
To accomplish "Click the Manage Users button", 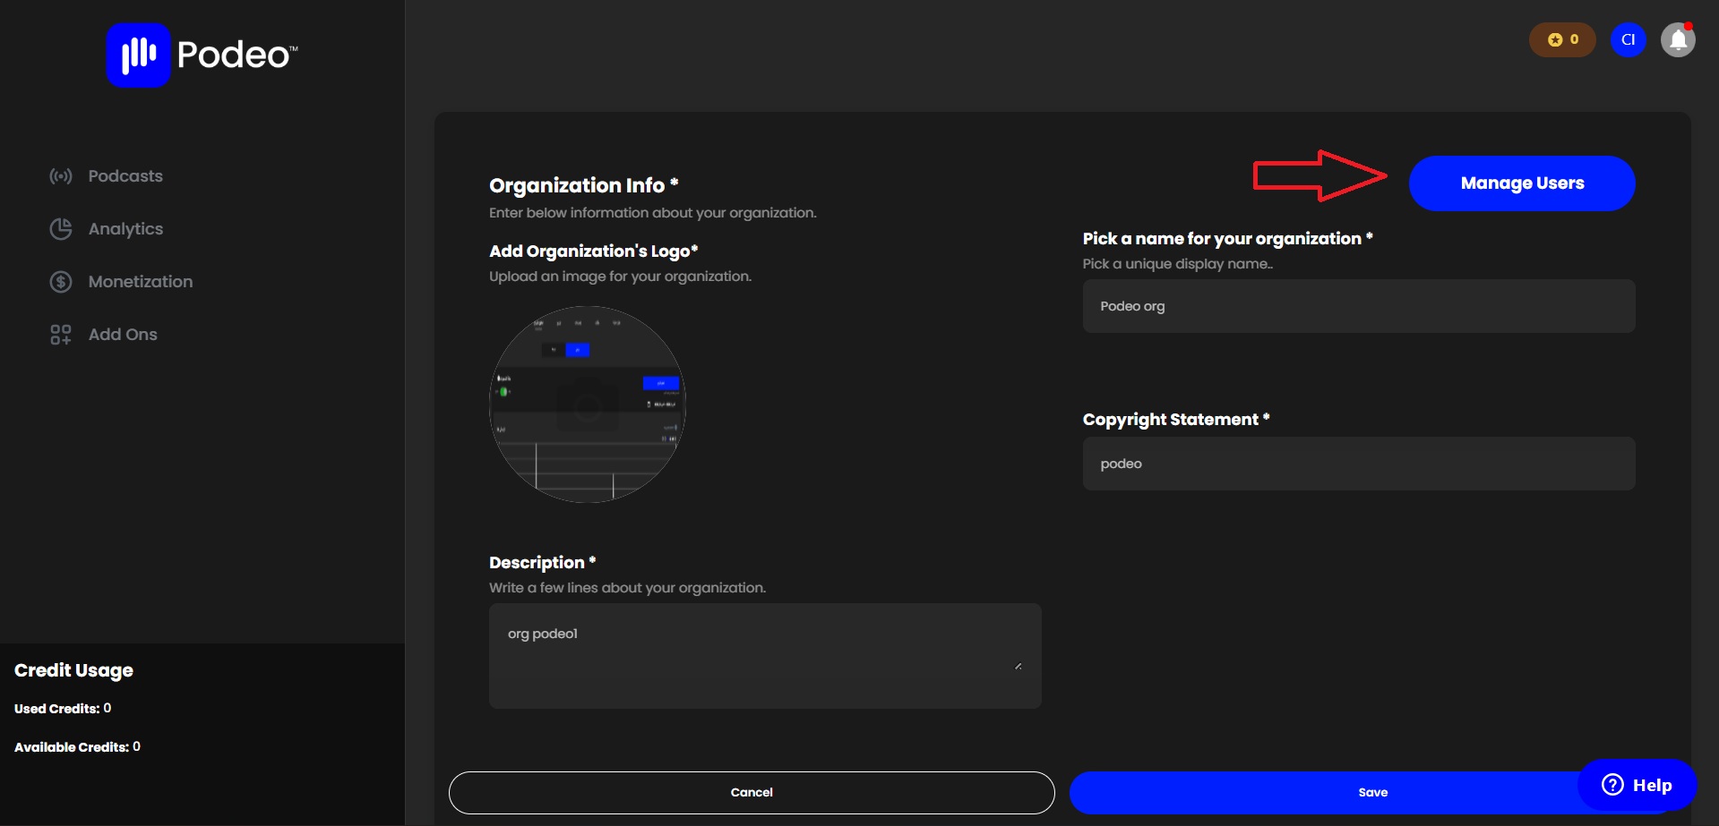I will click(1522, 183).
